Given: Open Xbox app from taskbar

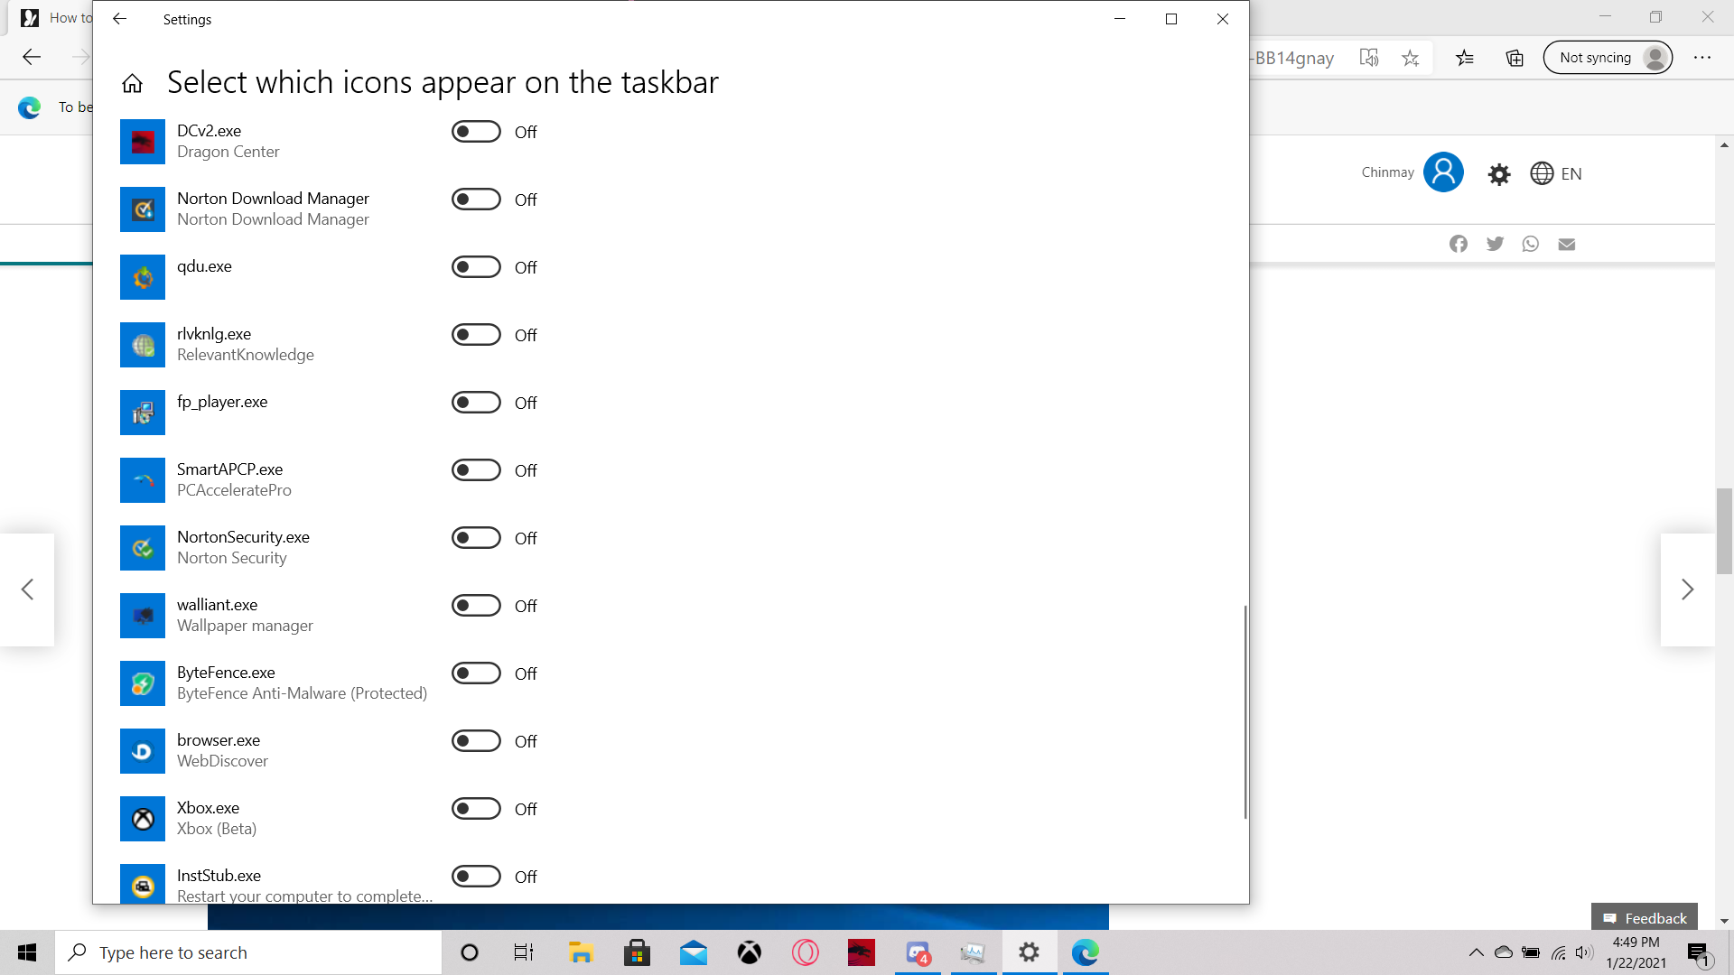Looking at the screenshot, I should point(749,952).
